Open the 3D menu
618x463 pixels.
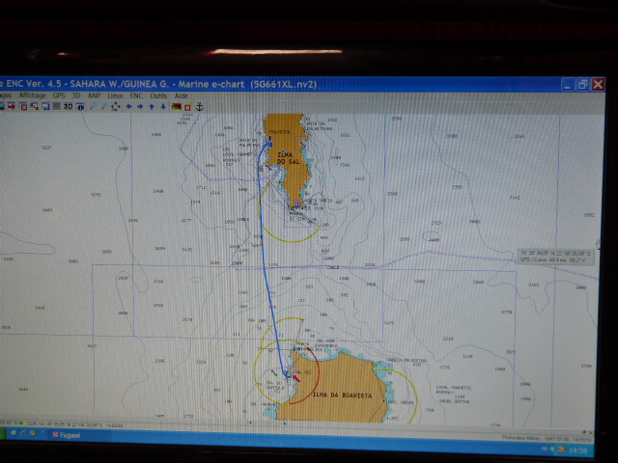76,95
